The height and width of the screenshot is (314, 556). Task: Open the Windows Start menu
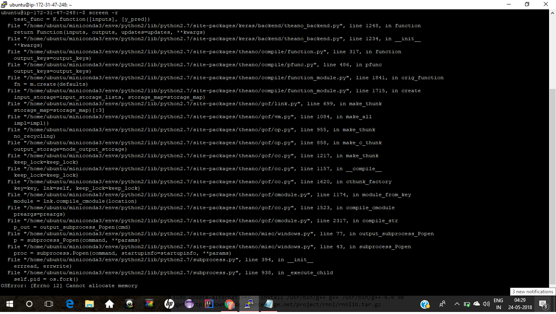(9, 304)
